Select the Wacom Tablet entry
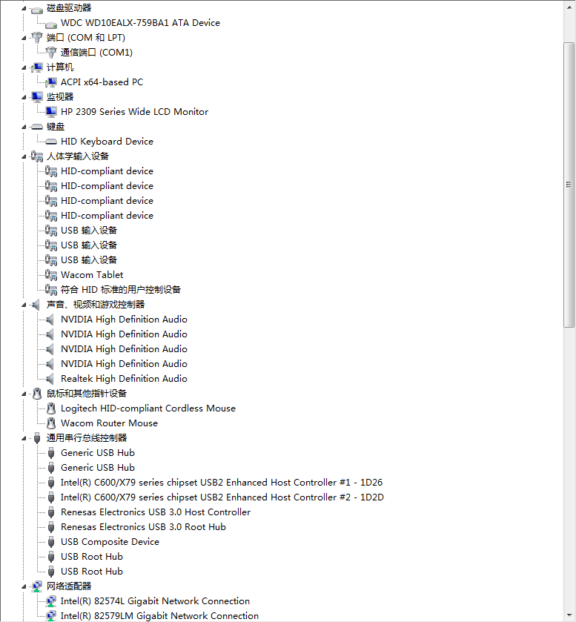Screen dimensions: 576x622 pyautogui.click(x=92, y=275)
